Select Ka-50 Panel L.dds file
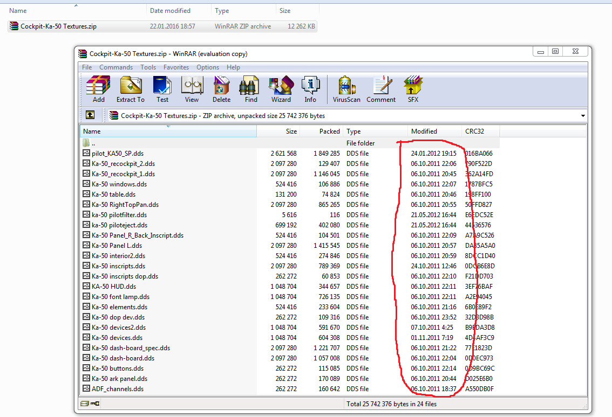Image resolution: width=612 pixels, height=417 pixels. coord(117,246)
